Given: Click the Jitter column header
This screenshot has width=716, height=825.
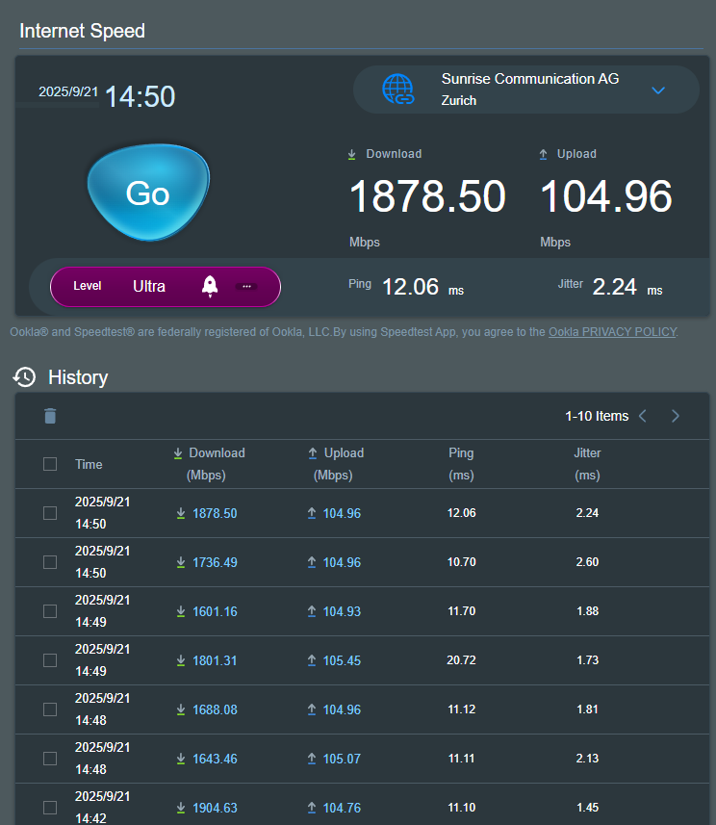Looking at the screenshot, I should (x=587, y=463).
